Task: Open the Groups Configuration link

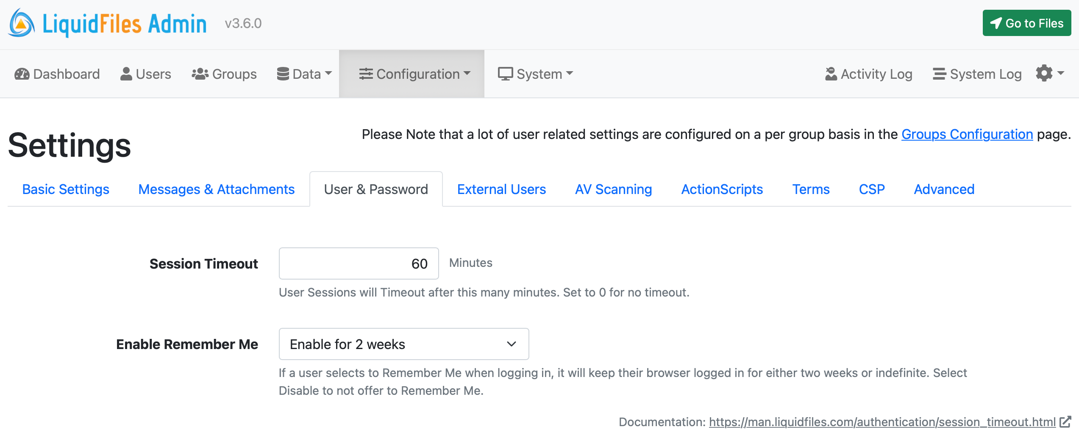Action: click(967, 134)
